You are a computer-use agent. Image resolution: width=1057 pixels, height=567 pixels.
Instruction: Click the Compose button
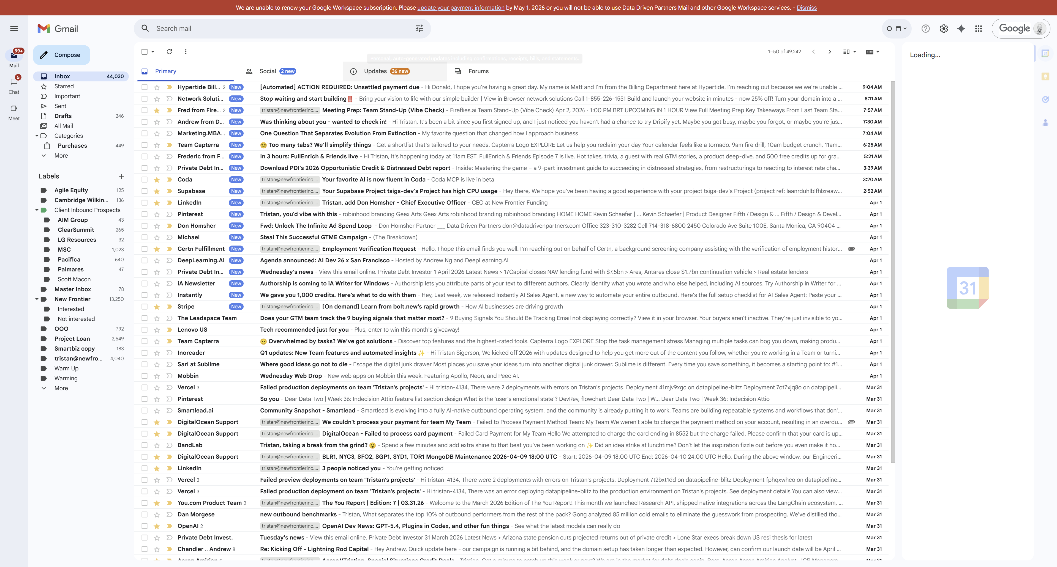click(x=62, y=55)
